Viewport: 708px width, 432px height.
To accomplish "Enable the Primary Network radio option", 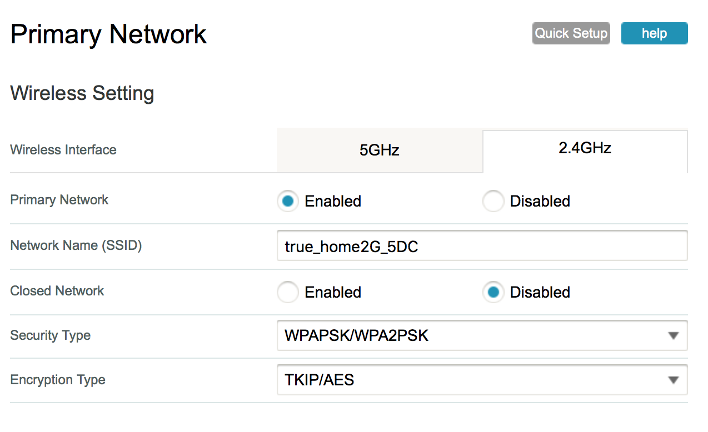I will click(x=288, y=201).
